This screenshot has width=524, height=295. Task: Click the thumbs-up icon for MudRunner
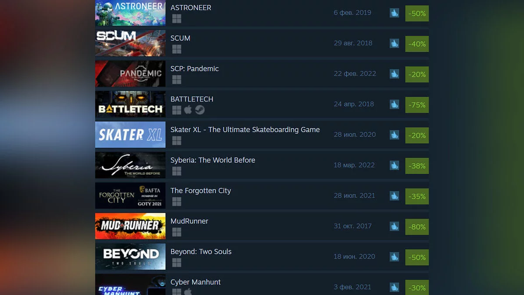pos(394,226)
